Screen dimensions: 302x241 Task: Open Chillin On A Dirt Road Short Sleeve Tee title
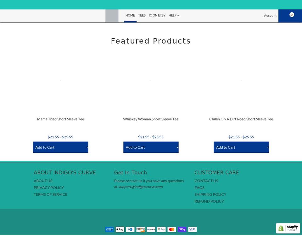click(241, 119)
